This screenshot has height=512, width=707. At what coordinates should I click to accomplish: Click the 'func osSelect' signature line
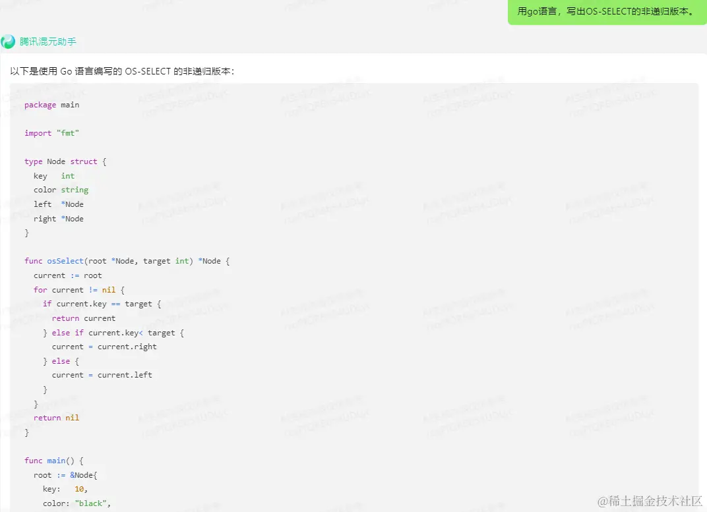[127, 261]
